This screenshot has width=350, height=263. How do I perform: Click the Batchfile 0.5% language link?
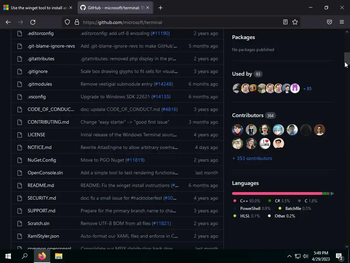(295, 209)
